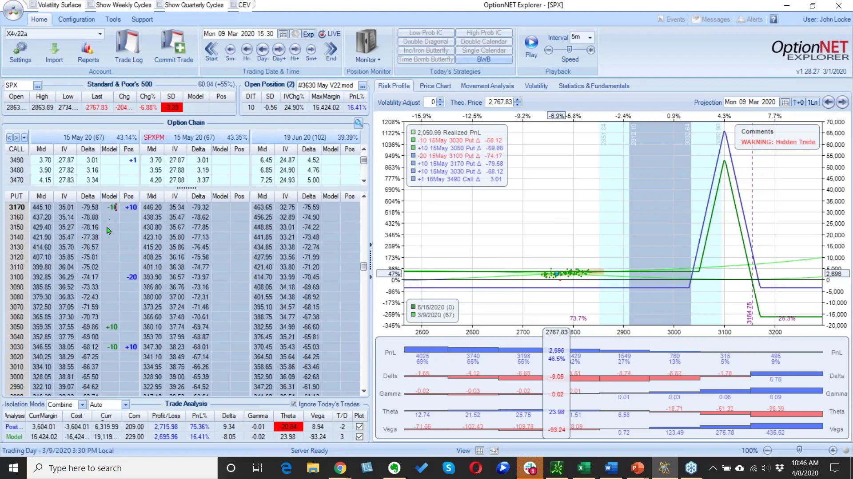
Task: Expand the Monitor dropdown arrow
Action: (x=379, y=60)
